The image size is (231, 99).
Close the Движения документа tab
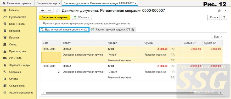[136, 3]
